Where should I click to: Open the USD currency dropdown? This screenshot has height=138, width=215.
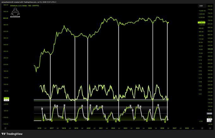tap(202, 6)
